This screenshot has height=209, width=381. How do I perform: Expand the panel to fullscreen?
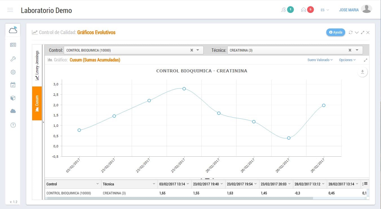[363, 32]
